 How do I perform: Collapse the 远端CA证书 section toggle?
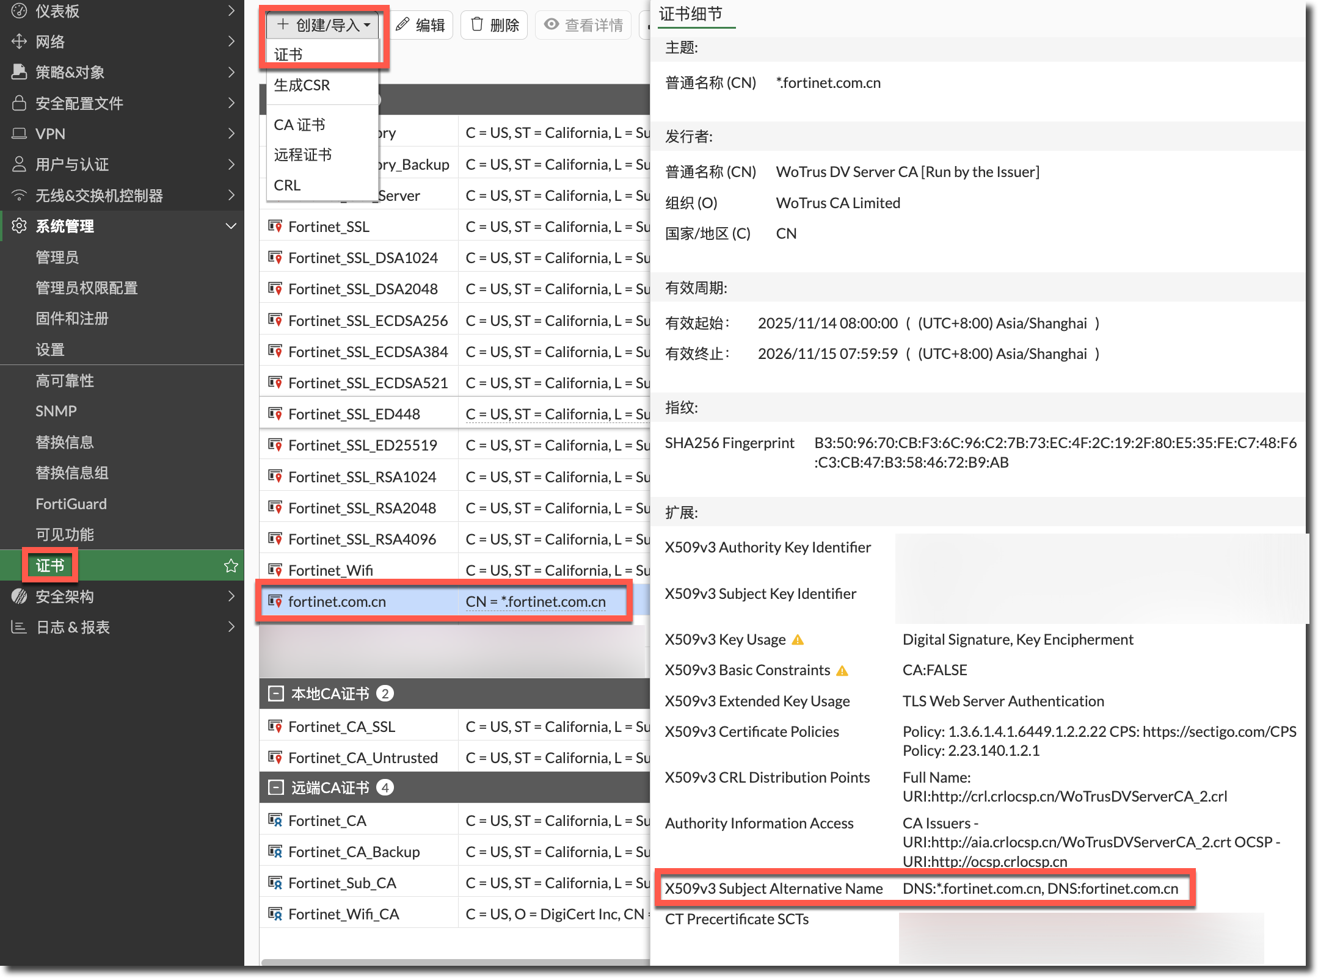pos(276,788)
